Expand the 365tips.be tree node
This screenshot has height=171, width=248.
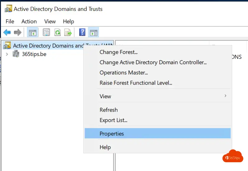tap(7, 54)
